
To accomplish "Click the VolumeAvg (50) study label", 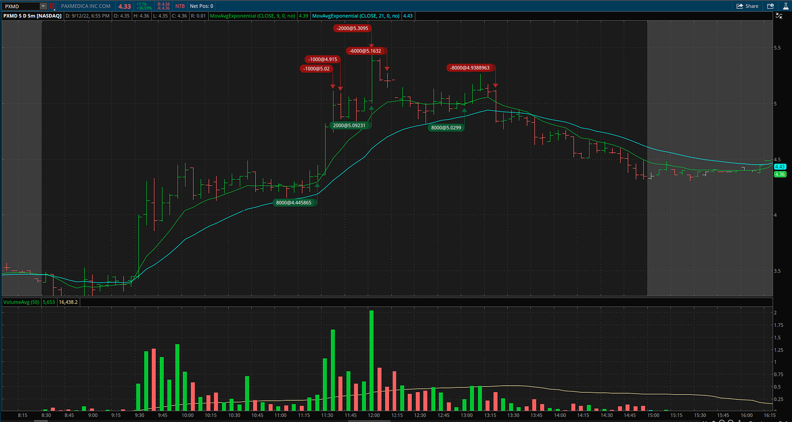I will tap(22, 302).
